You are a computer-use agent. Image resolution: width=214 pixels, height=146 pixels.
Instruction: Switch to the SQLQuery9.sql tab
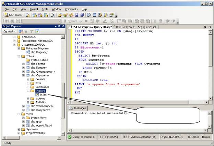(136, 27)
